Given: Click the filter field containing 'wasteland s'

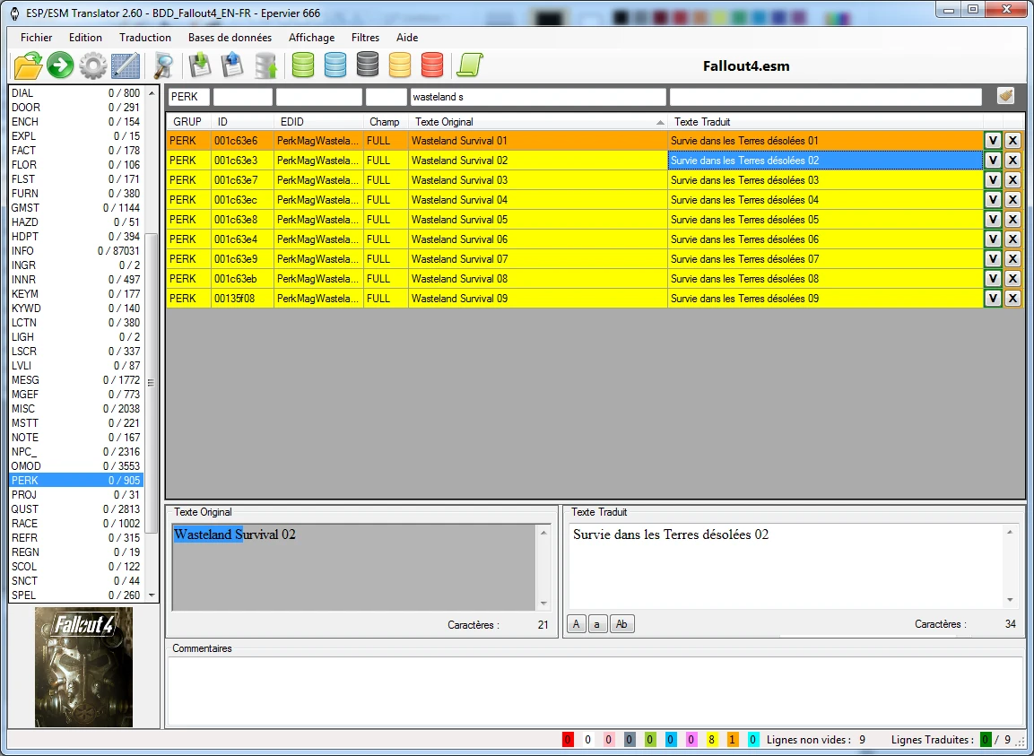Looking at the screenshot, I should pyautogui.click(x=537, y=97).
